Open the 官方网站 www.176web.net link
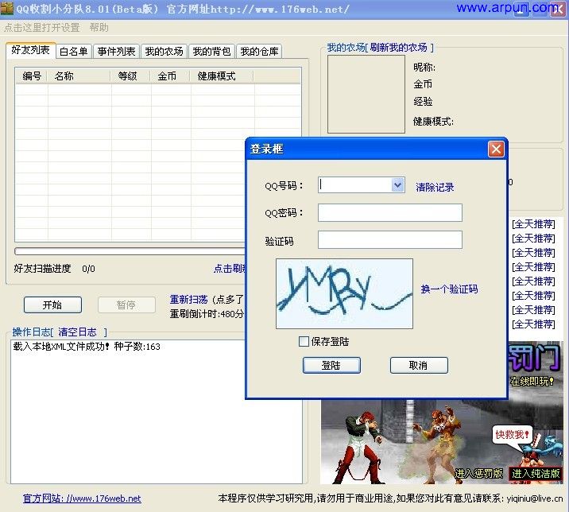Screen dimensions: 569x512 (x=82, y=498)
